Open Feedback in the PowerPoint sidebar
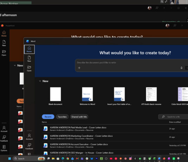The height and width of the screenshot is (162, 188). tap(4, 139)
